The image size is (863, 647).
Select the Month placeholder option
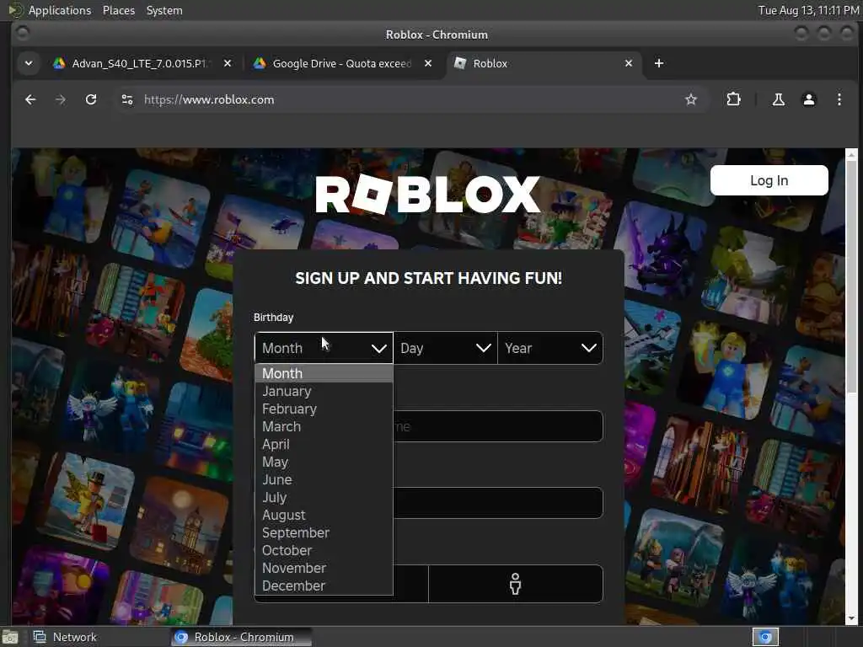324,373
